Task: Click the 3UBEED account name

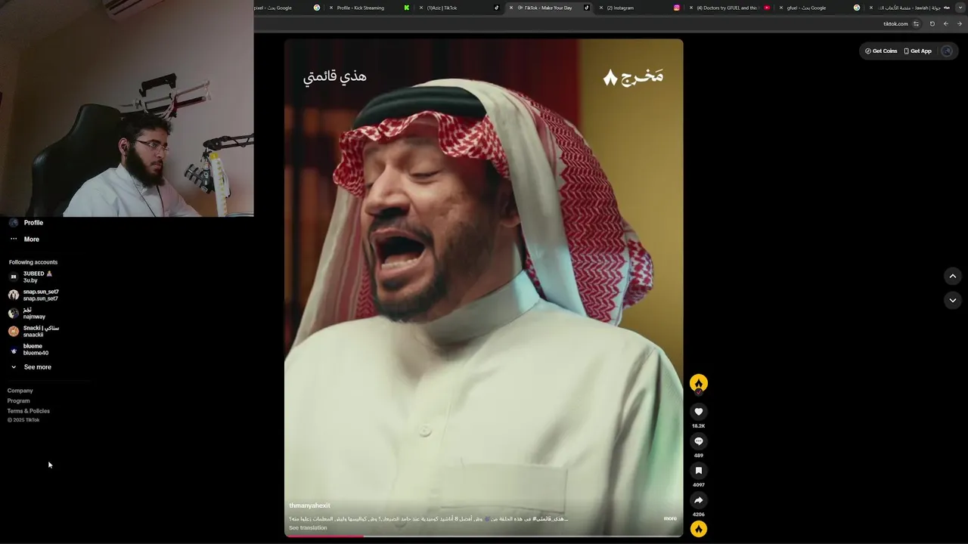Action: [38, 274]
